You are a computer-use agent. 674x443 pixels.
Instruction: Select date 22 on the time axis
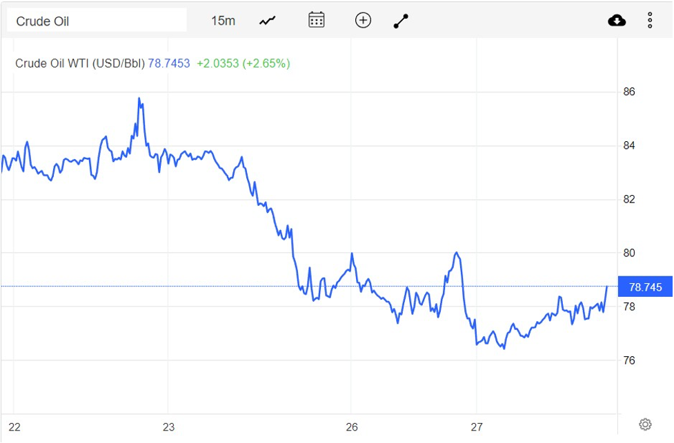[x=14, y=427]
